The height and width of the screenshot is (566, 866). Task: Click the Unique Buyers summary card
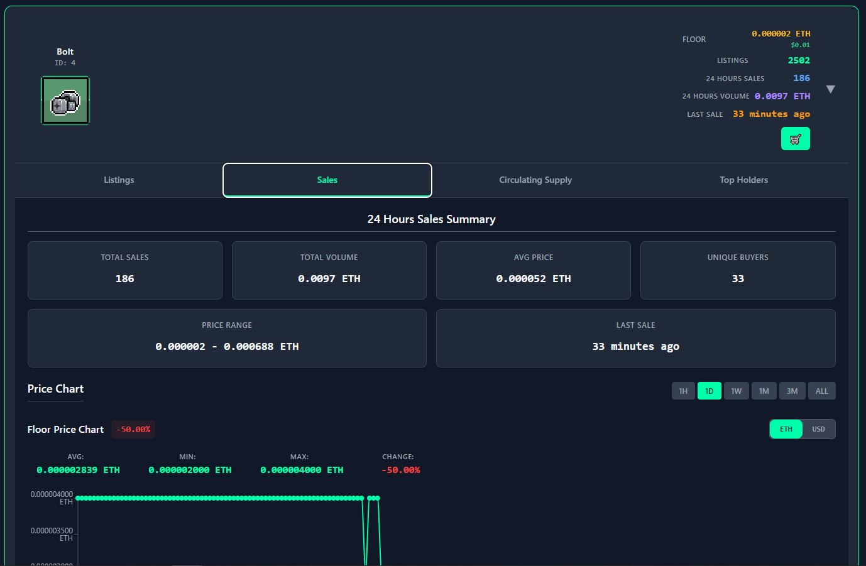[737, 270]
